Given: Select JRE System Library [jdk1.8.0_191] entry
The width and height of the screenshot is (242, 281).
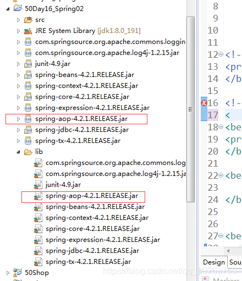Looking at the screenshot, I should click(88, 31).
